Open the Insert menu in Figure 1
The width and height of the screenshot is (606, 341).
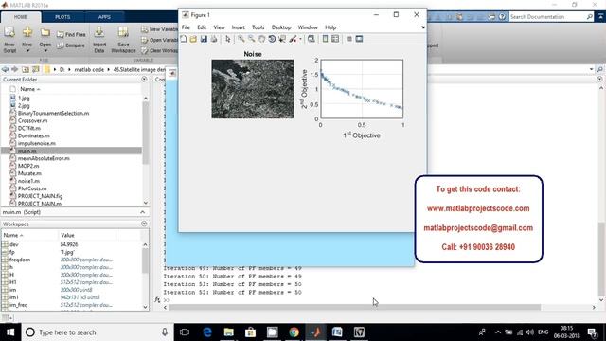point(238,27)
